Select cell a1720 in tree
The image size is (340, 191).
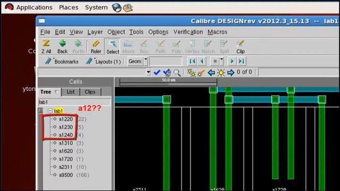click(66, 159)
